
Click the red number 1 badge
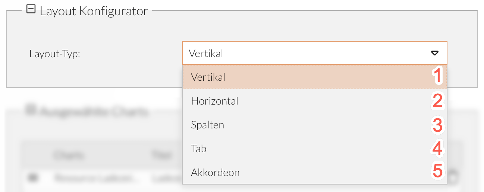437,77
